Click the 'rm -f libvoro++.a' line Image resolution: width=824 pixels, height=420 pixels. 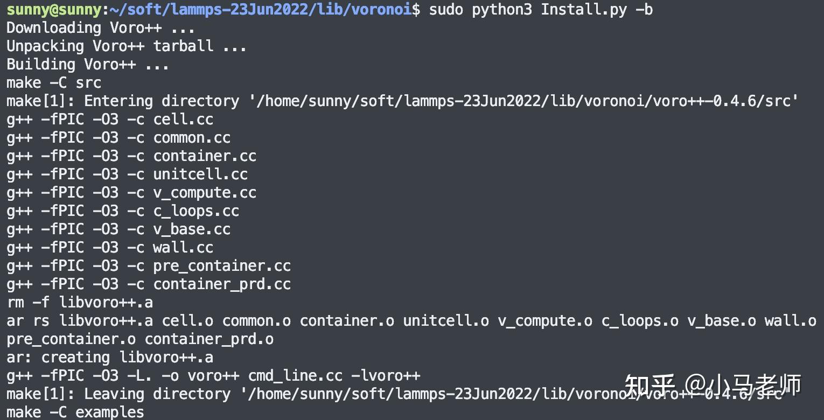(80, 302)
